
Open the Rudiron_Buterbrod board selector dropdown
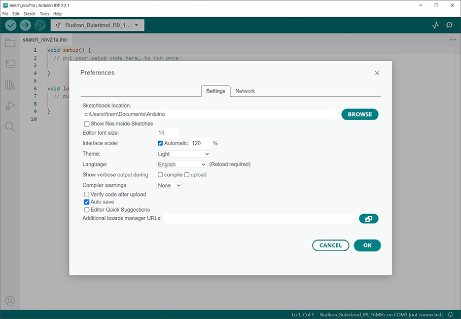97,25
